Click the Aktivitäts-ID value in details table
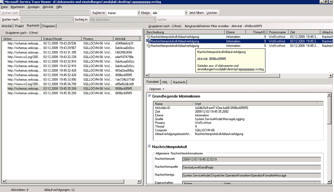Image resolution: width=334 pixels, height=192 pixels. point(221,108)
